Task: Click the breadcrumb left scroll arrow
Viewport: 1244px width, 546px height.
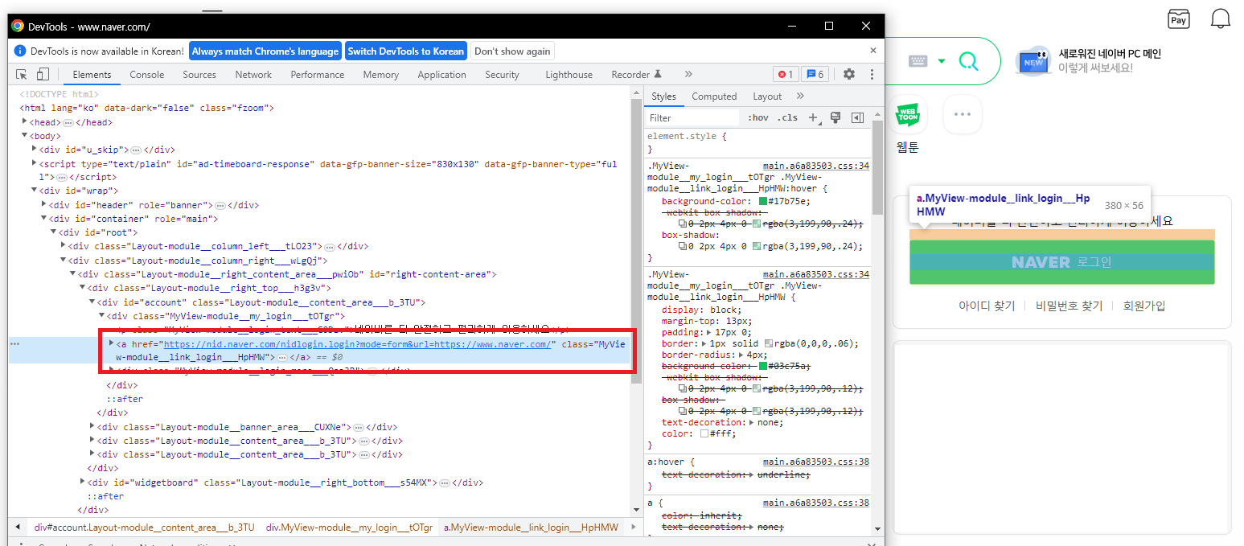Action: click(x=18, y=528)
